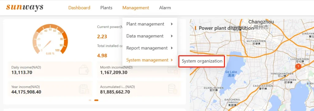Click the Daily income value 13,113.70

tap(22, 72)
